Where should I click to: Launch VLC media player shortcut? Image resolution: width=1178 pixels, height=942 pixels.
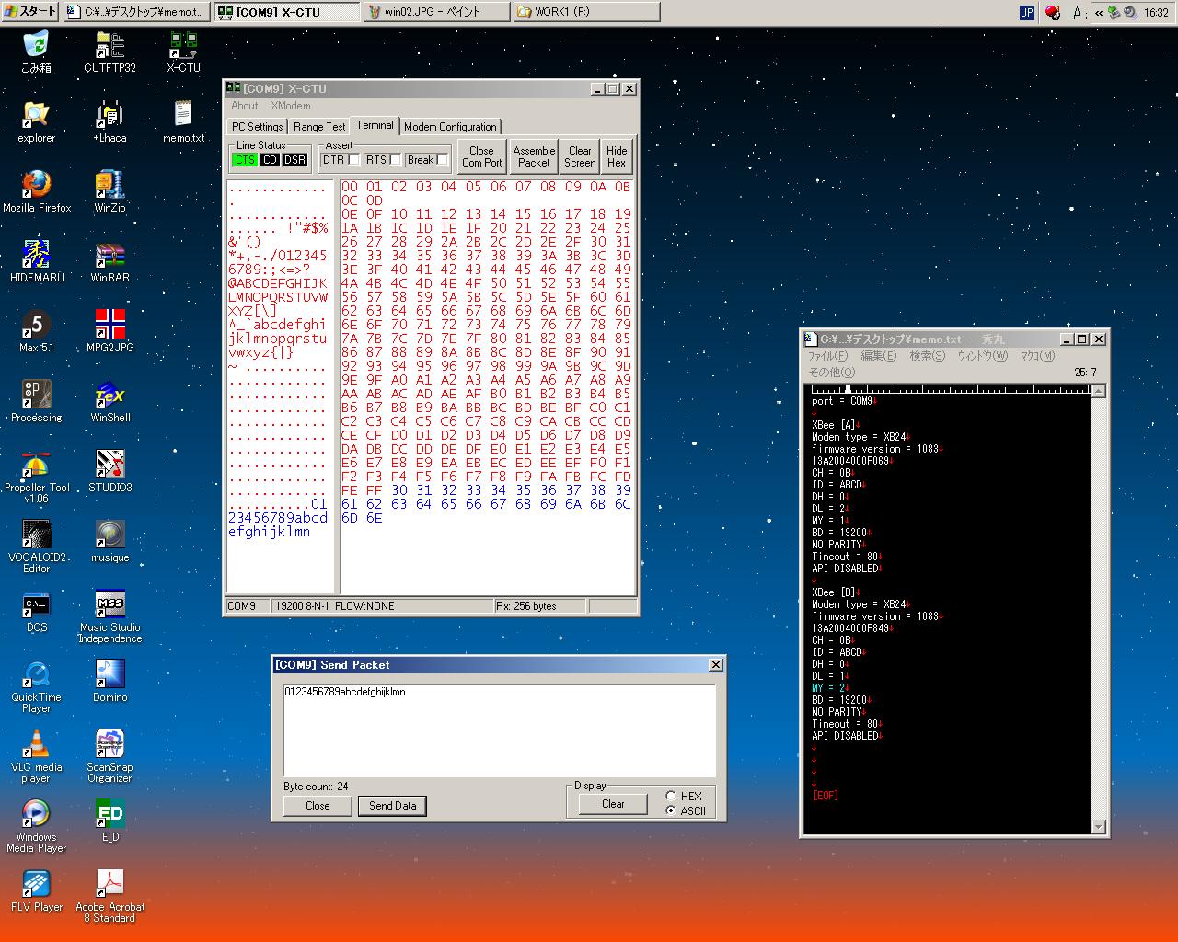(36, 744)
